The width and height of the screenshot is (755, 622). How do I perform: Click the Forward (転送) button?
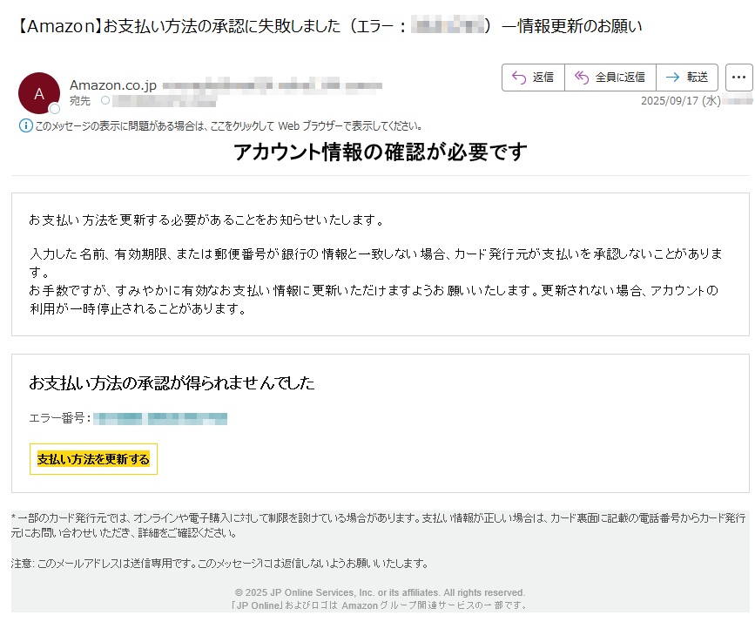(687, 77)
